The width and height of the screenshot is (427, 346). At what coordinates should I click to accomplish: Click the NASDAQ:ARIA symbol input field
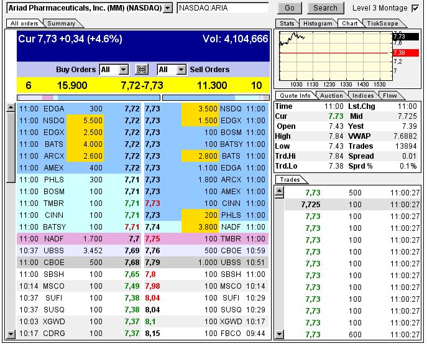tap(223, 8)
